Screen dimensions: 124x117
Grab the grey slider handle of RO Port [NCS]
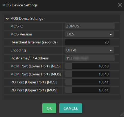click(69, 82)
